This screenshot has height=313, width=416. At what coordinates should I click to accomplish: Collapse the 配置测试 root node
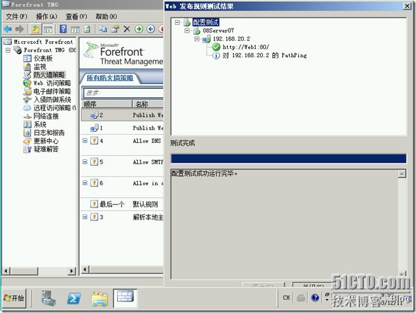pos(177,22)
